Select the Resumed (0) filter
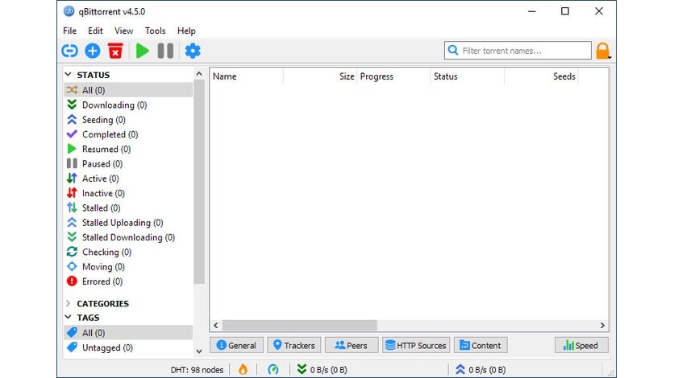 128,149
